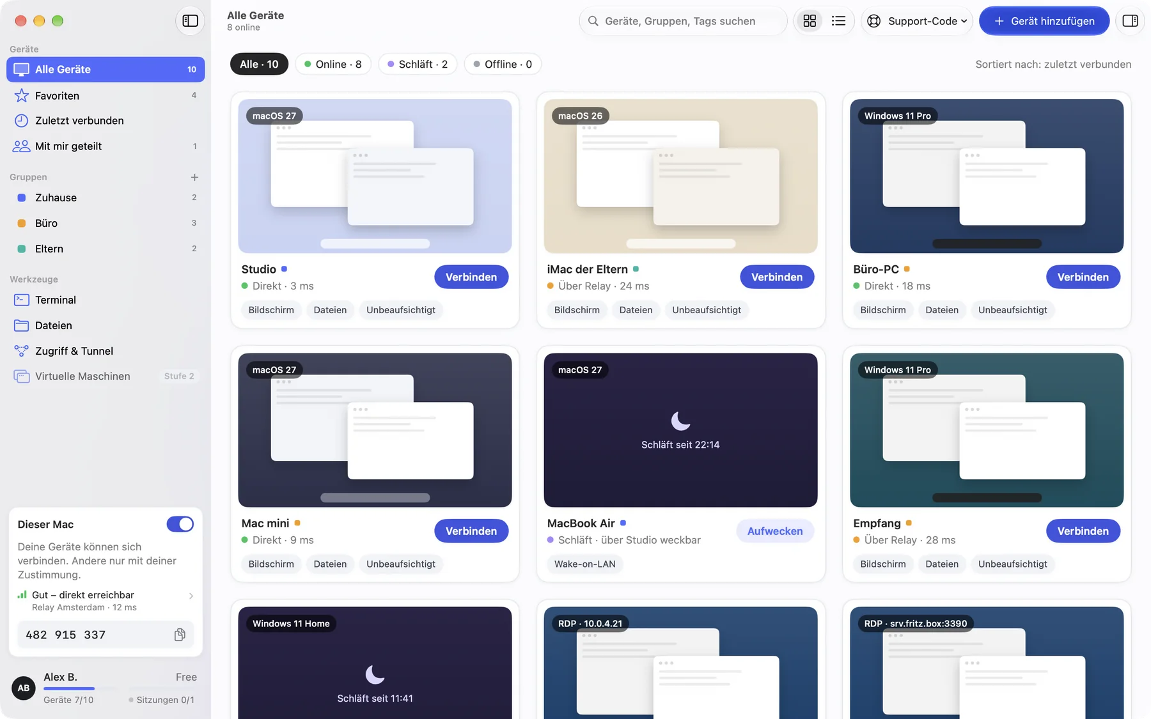The height and width of the screenshot is (719, 1151).
Task: Disable the Dieser Mac toggle switch
Action: tap(180, 524)
